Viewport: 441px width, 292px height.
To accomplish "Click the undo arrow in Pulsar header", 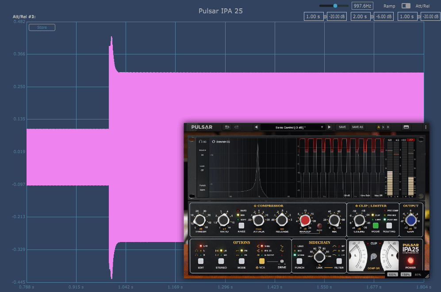I will pyautogui.click(x=226, y=127).
